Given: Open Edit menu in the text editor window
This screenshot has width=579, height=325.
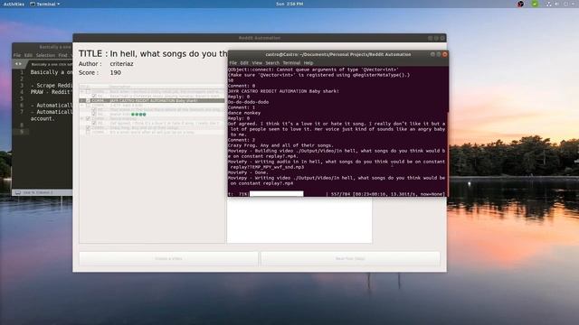Looking at the screenshot, I should [x=28, y=55].
